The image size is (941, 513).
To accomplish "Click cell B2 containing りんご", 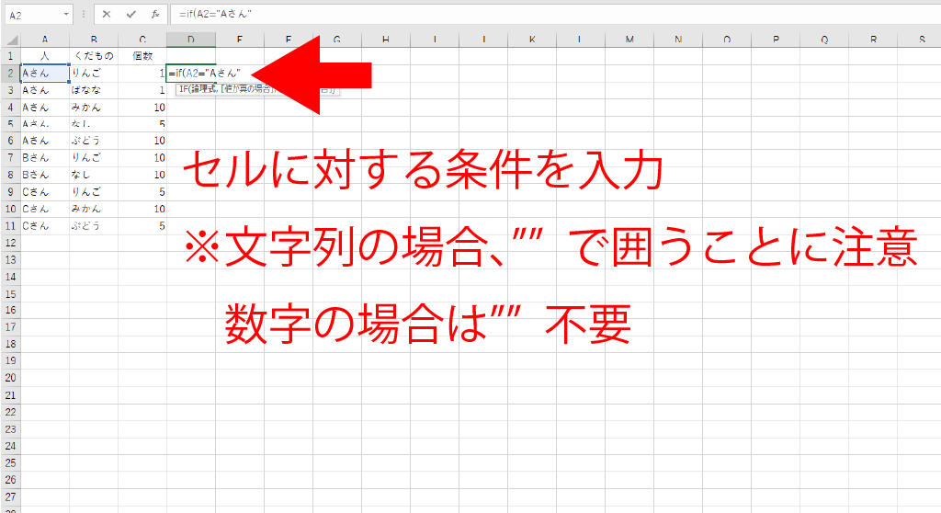I will tap(94, 73).
